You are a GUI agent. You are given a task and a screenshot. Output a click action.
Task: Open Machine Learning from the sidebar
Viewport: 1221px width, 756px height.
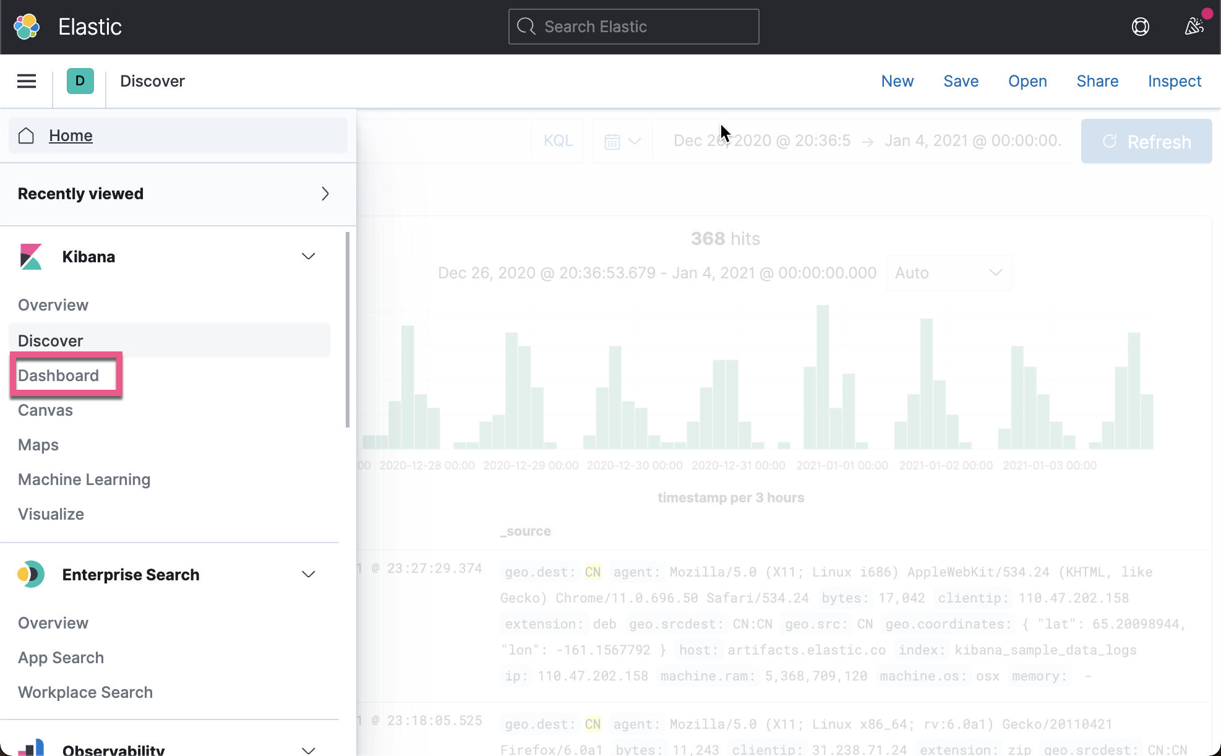point(84,479)
